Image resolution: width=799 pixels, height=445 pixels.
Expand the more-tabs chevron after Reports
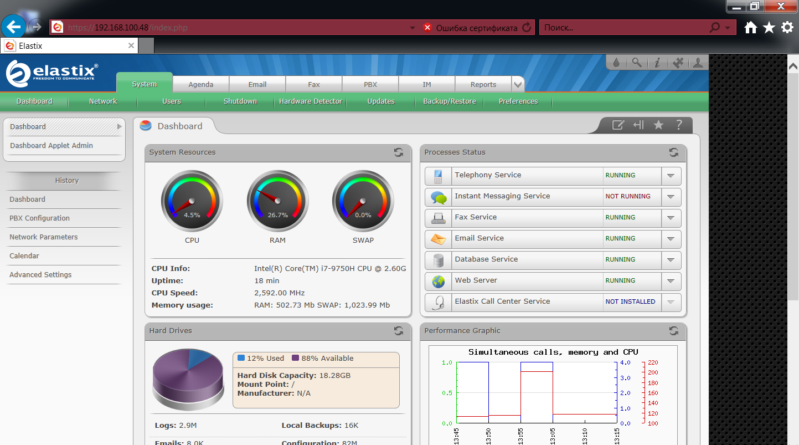(518, 85)
